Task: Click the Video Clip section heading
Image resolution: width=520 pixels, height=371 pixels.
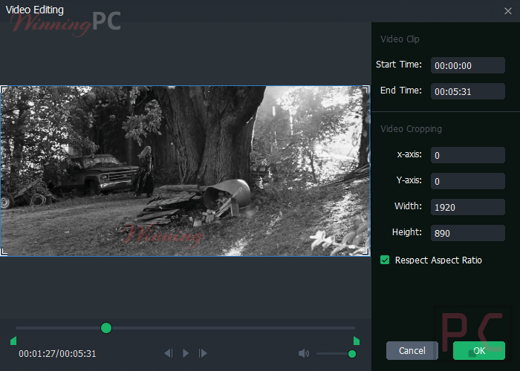Action: [x=400, y=39]
